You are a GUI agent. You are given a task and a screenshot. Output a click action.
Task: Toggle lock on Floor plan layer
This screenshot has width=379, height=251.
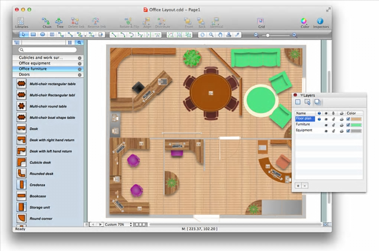coord(334,119)
